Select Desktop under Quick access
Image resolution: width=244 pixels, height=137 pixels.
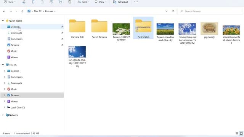pyautogui.click(x=32, y=27)
